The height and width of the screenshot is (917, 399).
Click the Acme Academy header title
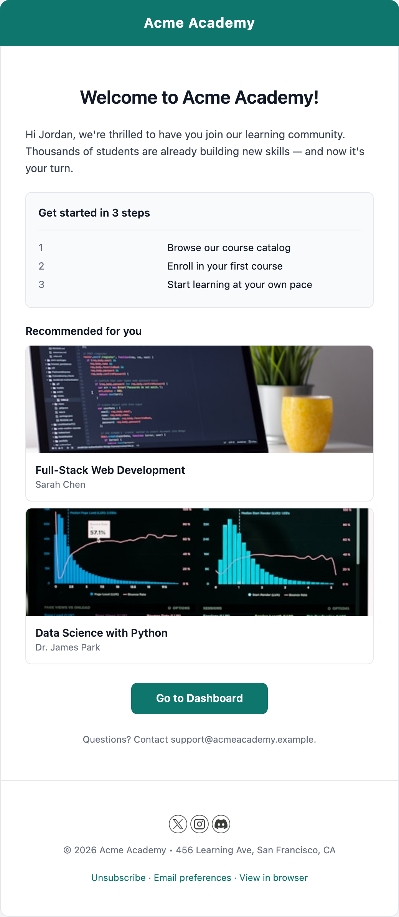pos(199,23)
